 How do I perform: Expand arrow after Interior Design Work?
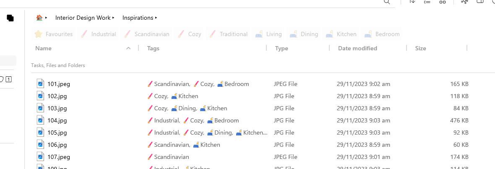tap(114, 18)
